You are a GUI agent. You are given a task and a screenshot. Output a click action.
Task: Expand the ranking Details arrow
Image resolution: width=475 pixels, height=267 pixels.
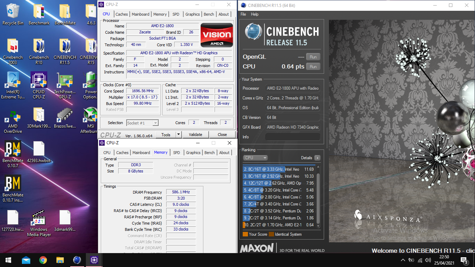click(317, 158)
